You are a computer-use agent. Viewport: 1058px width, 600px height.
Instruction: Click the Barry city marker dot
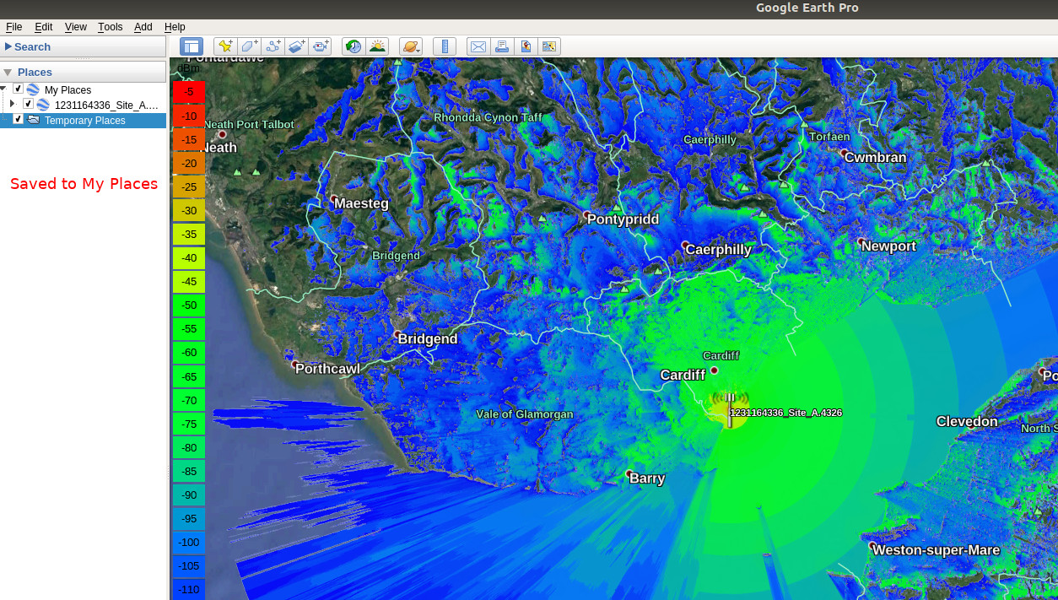click(x=629, y=473)
